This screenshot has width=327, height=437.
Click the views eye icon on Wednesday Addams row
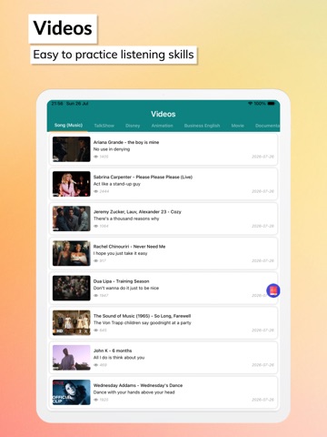(x=95, y=400)
